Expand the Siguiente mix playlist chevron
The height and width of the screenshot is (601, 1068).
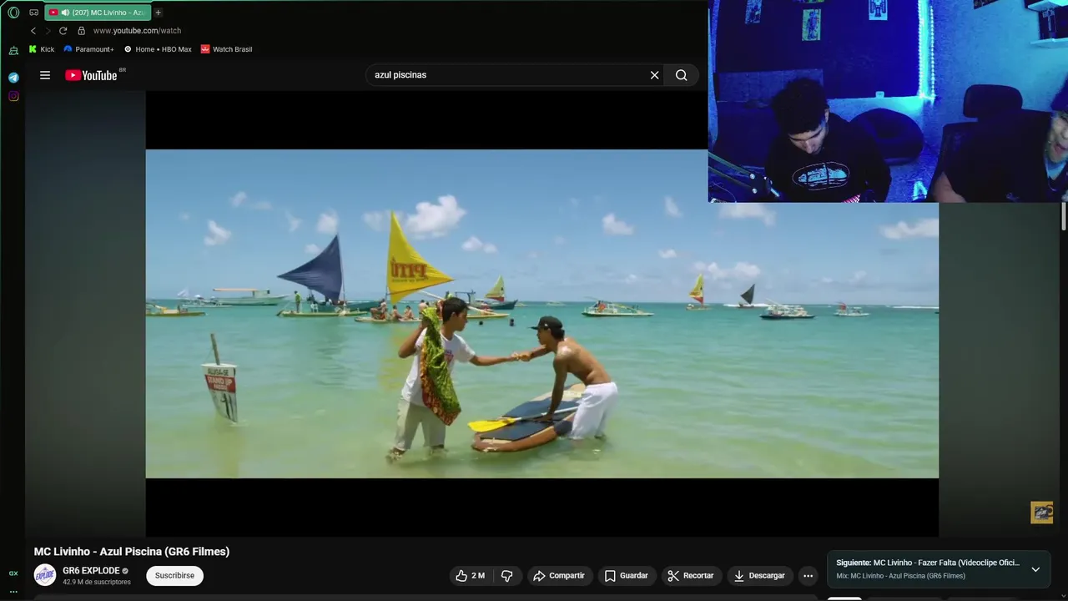(x=1035, y=569)
